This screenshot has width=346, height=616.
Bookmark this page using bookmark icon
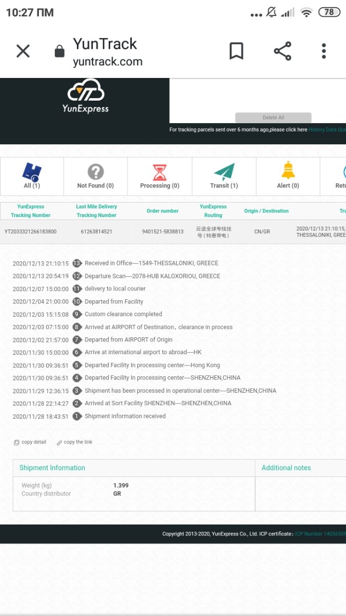[x=236, y=51]
